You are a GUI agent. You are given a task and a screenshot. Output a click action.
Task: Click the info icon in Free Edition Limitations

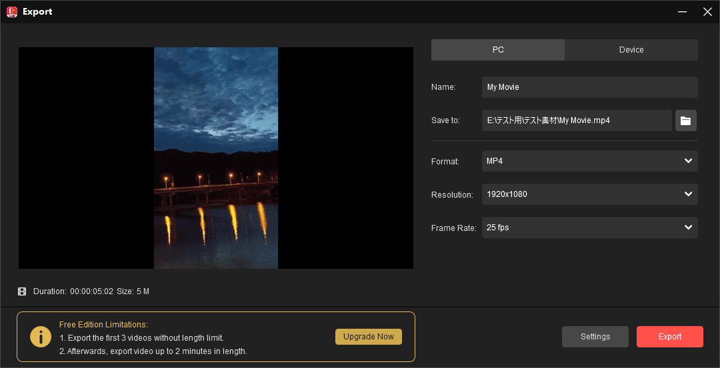click(x=41, y=337)
